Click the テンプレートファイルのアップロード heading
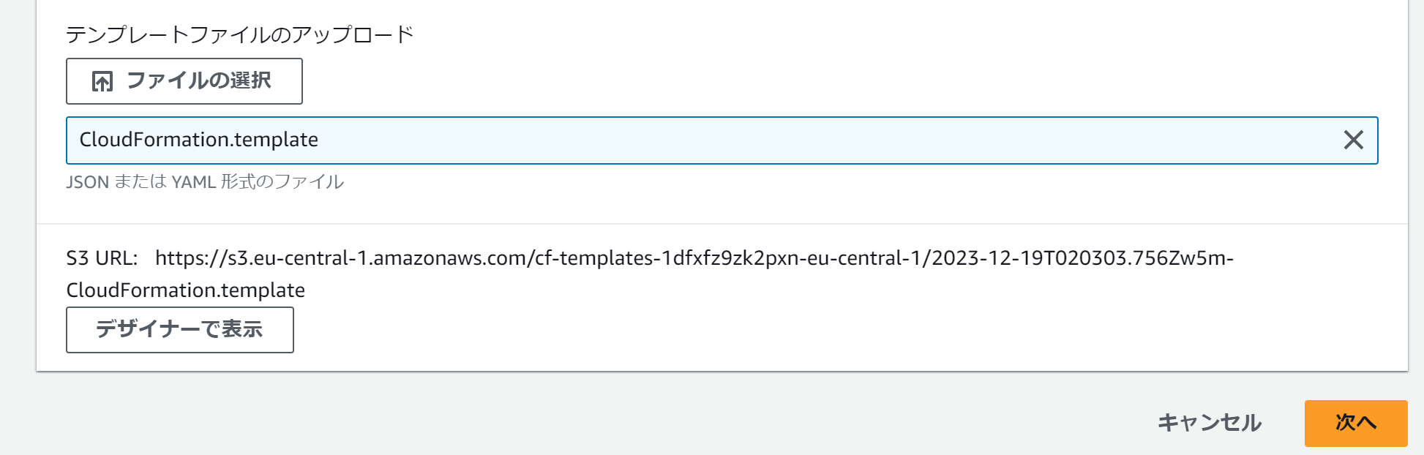 click(x=239, y=34)
